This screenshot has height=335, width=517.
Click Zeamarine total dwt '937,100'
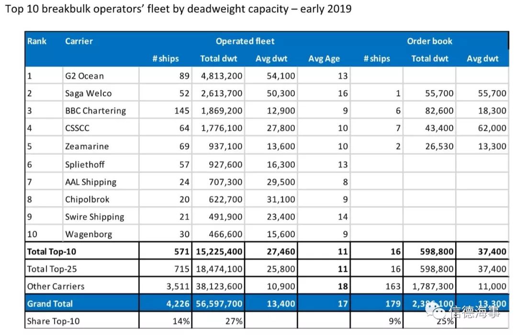click(x=225, y=146)
